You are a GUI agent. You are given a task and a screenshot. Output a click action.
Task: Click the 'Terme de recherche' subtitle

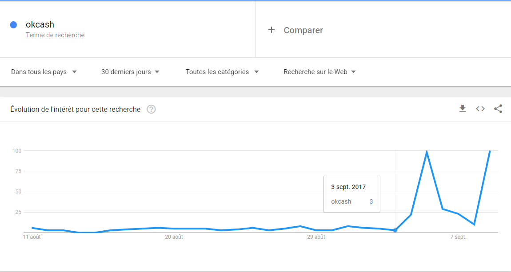tap(55, 35)
